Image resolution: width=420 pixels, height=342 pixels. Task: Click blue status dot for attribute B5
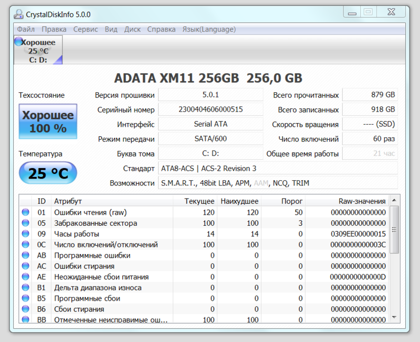click(x=25, y=298)
